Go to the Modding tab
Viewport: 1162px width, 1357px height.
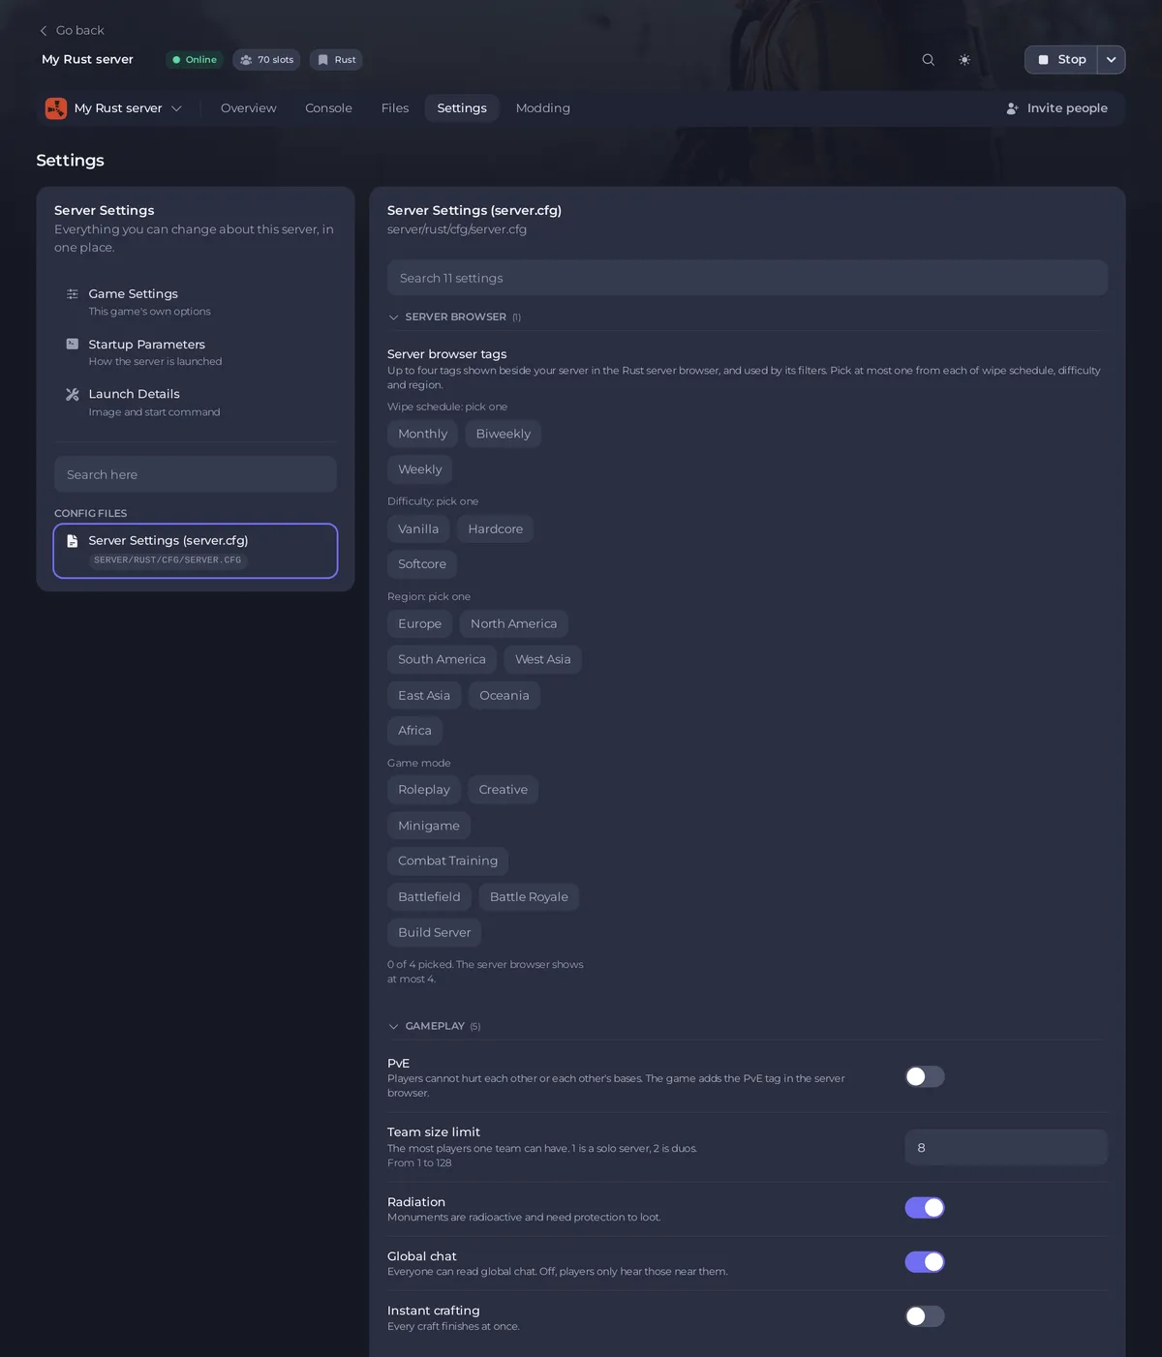[543, 108]
